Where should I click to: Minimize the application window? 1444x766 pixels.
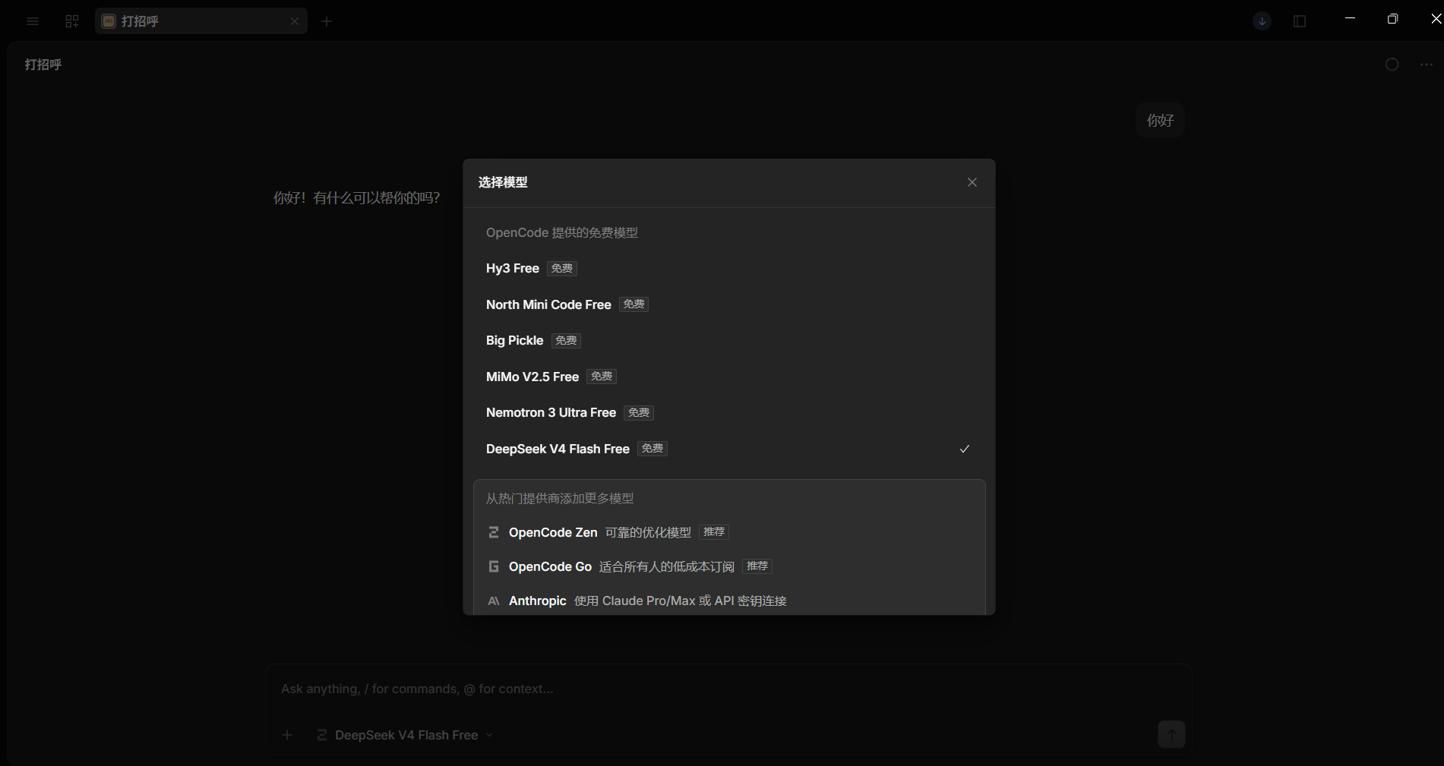[1350, 18]
